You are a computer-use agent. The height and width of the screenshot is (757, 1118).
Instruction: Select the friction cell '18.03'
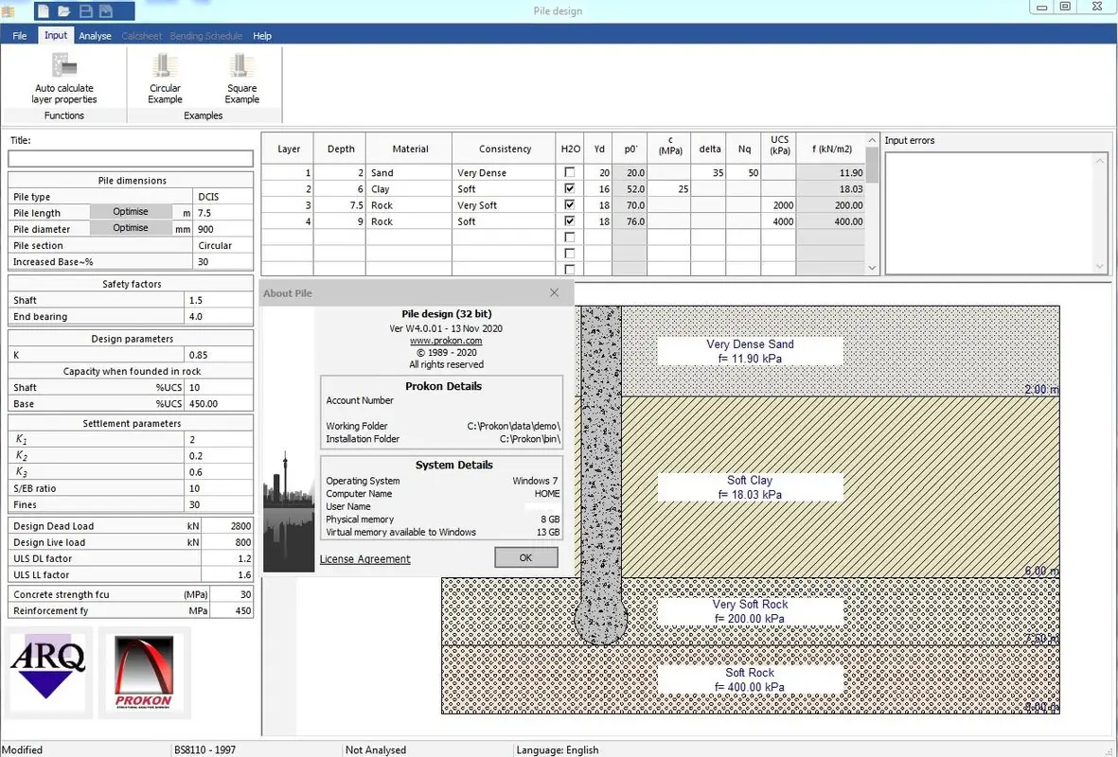830,189
